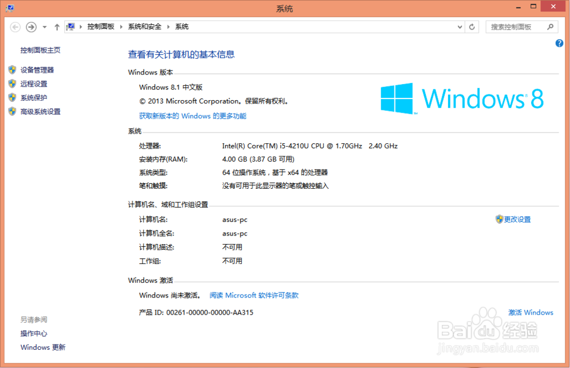Click 激活 Windows link
The width and height of the screenshot is (570, 368).
click(x=531, y=312)
